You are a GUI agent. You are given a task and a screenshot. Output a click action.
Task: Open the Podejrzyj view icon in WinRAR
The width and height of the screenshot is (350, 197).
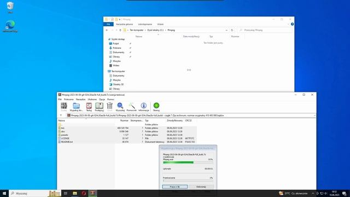point(99,107)
